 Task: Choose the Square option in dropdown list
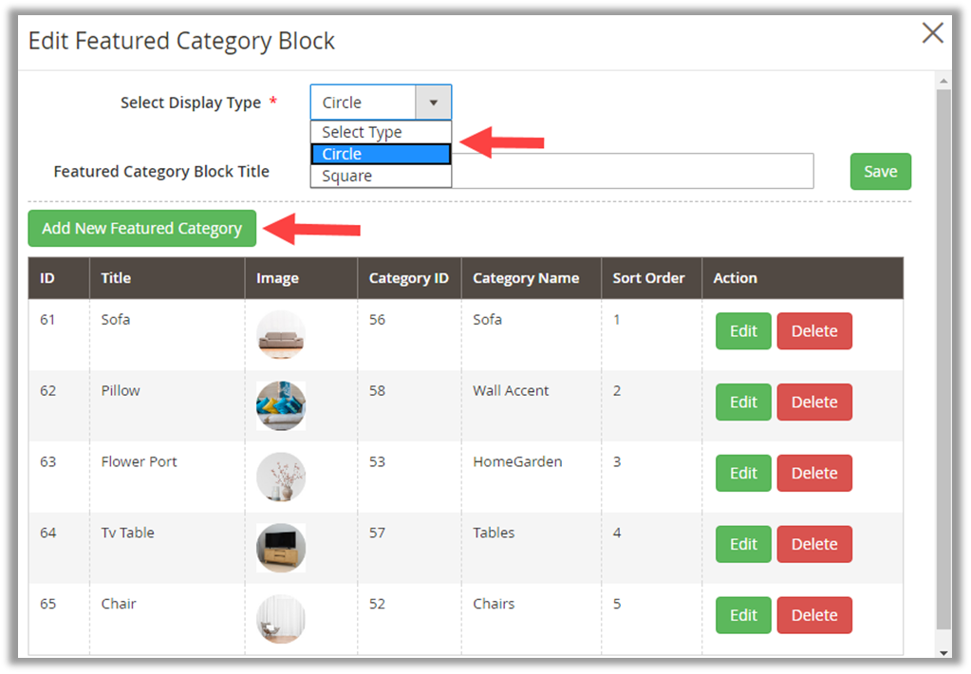(381, 176)
